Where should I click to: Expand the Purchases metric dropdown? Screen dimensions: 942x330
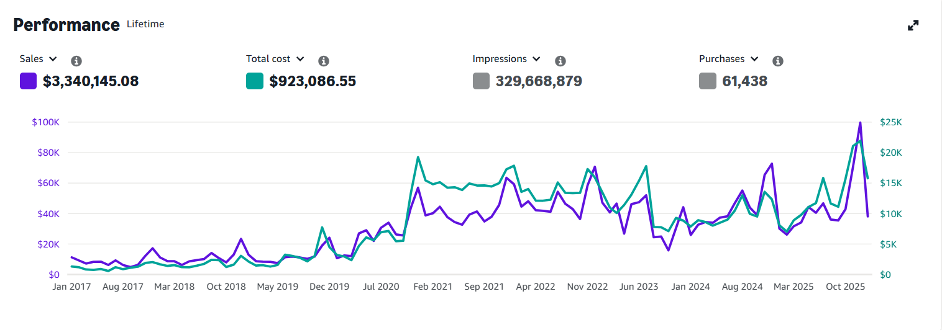pos(729,59)
